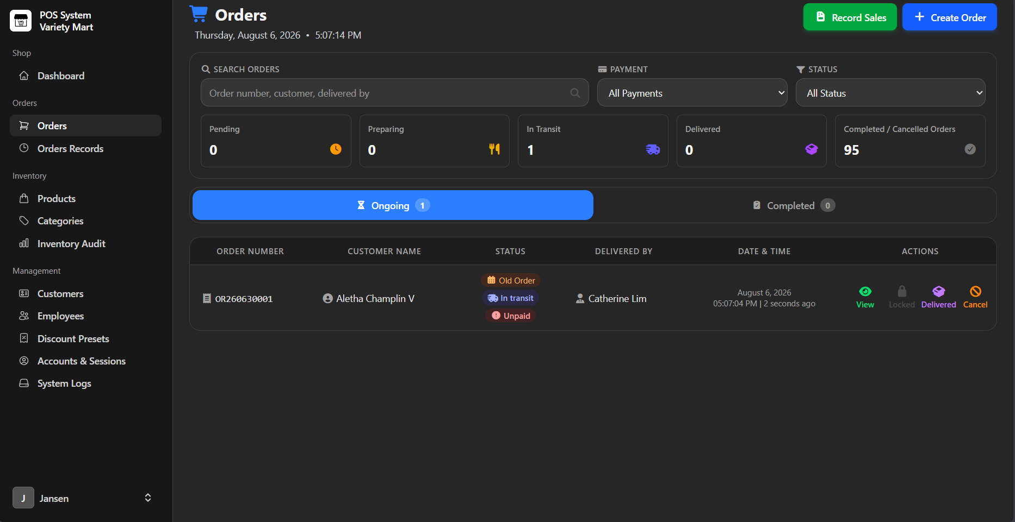
Task: Click the In transit status badge
Action: pyautogui.click(x=510, y=298)
